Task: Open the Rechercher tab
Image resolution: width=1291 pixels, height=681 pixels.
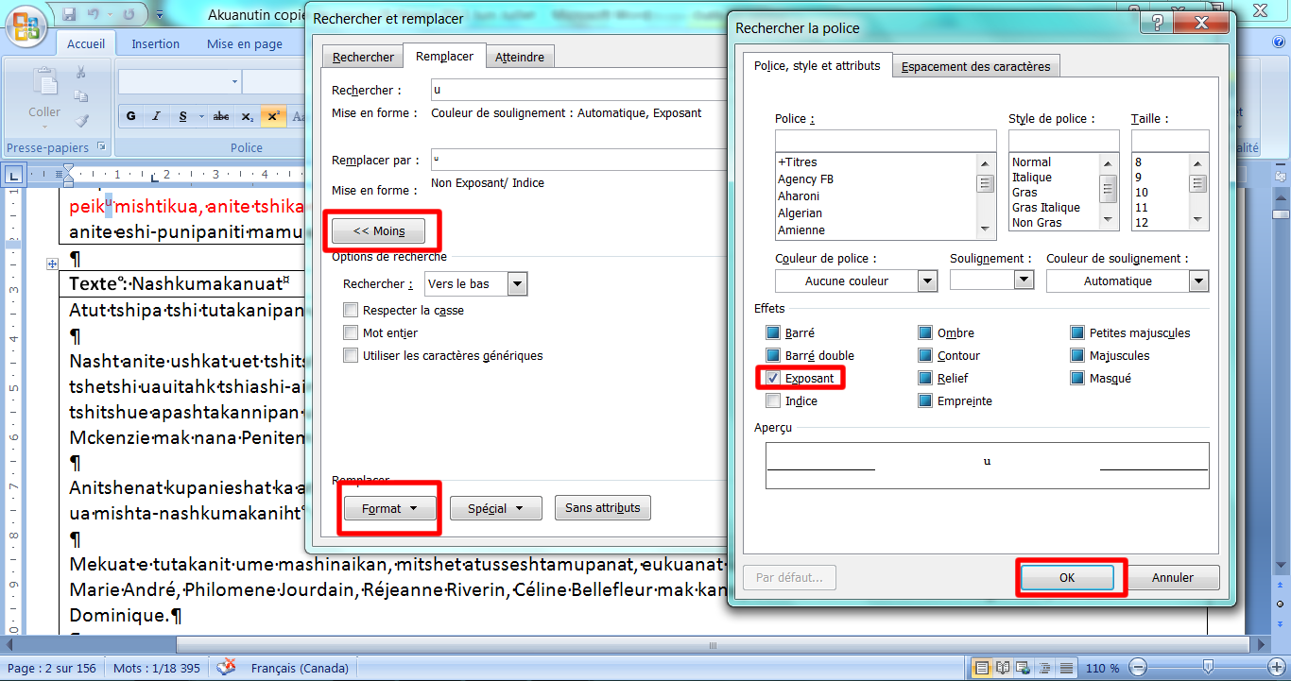Action: [363, 58]
